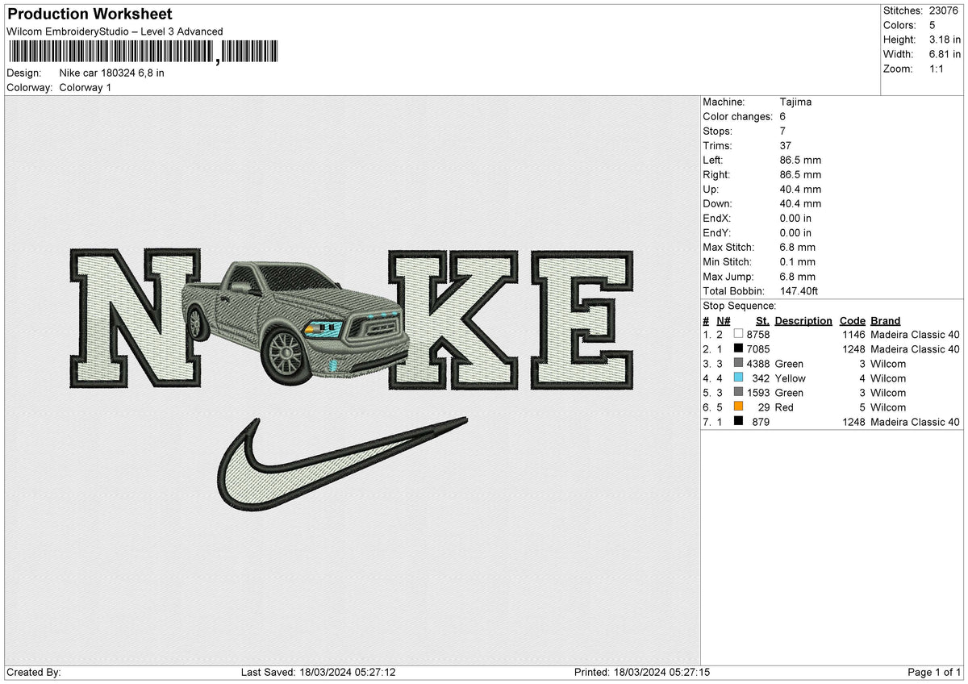Click the letter N in the design
The image size is (968, 684).
[134, 319]
